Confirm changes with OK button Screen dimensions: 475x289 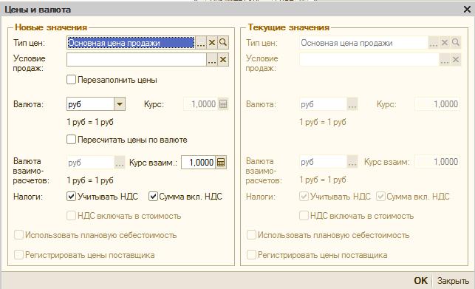(421, 281)
